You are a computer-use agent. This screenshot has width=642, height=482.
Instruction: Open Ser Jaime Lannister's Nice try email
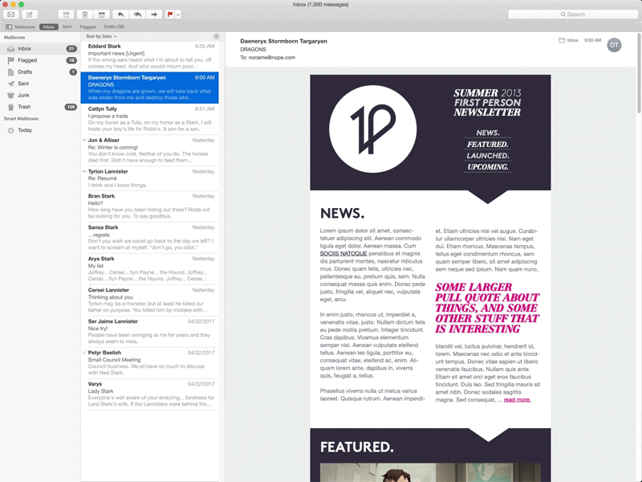pyautogui.click(x=150, y=331)
